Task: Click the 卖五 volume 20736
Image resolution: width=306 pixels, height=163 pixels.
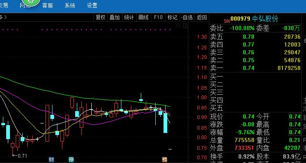Action: (292, 37)
